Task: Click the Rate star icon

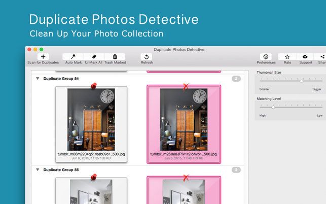Action: [x=287, y=57]
